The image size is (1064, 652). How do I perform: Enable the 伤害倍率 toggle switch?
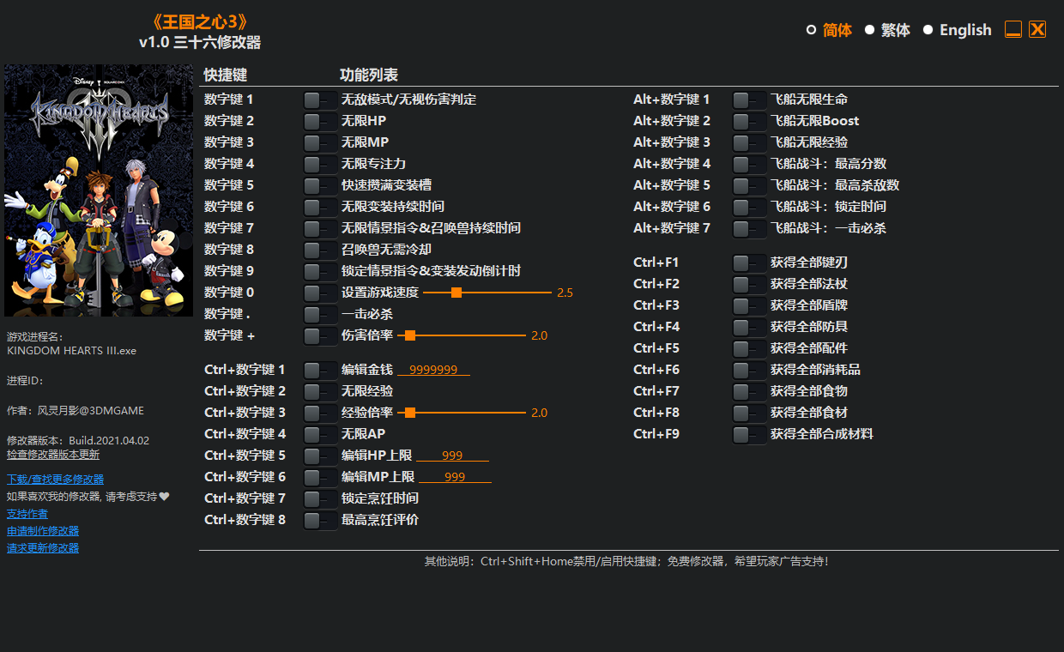(x=320, y=335)
